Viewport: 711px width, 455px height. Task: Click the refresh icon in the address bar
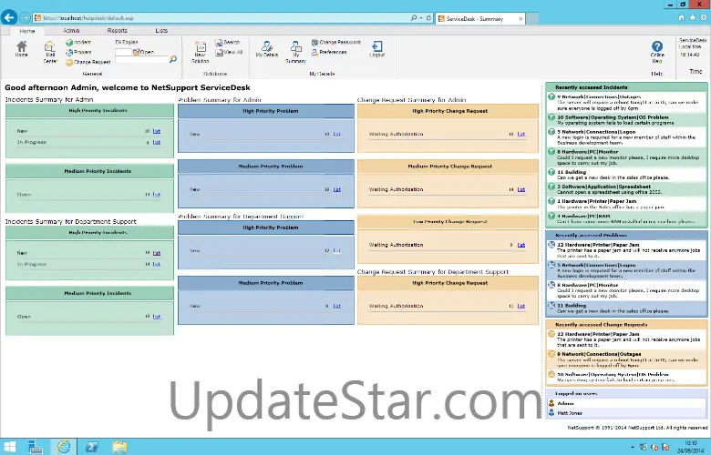pos(428,18)
